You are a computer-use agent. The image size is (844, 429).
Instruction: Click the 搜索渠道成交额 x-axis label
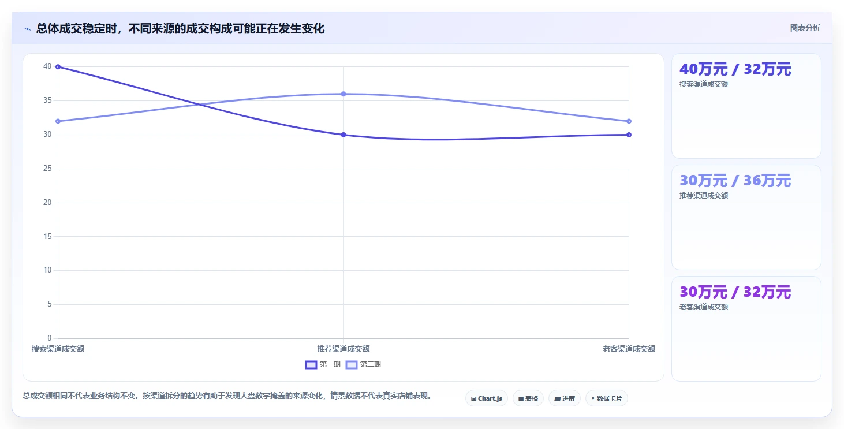[58, 349]
